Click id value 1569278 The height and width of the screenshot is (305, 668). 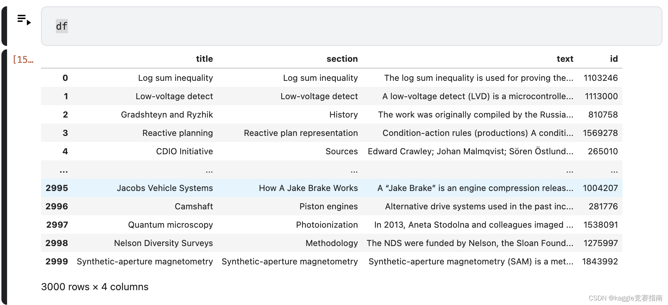(600, 133)
